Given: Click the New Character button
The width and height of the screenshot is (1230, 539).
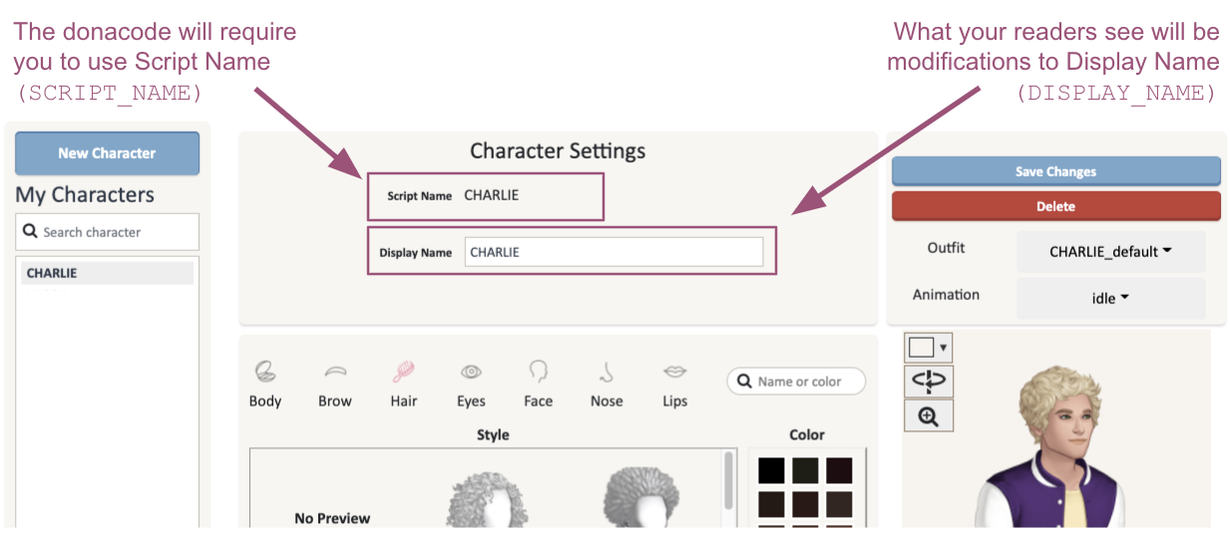Looking at the screenshot, I should coord(107,153).
